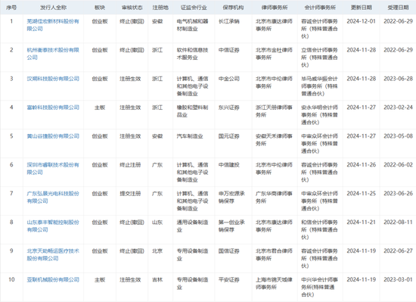Open 深圳市睿联技术股份有限公司 issuer link

53,169
